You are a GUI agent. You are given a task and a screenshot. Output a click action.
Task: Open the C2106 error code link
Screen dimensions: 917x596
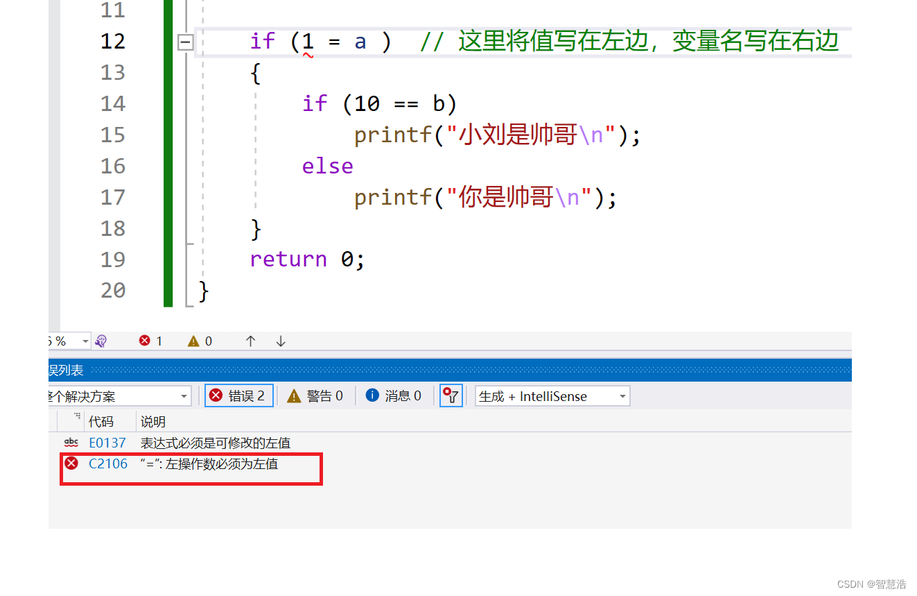point(108,463)
